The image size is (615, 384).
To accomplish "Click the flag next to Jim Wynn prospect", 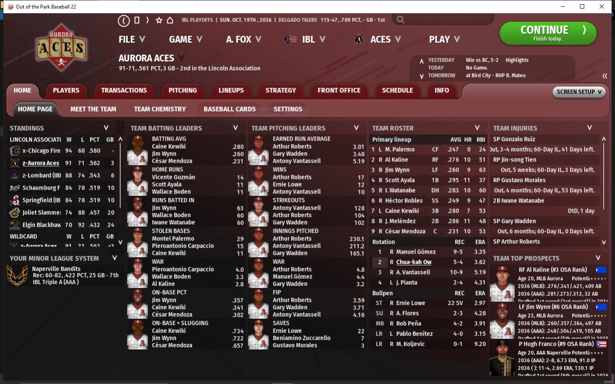I will click(601, 307).
